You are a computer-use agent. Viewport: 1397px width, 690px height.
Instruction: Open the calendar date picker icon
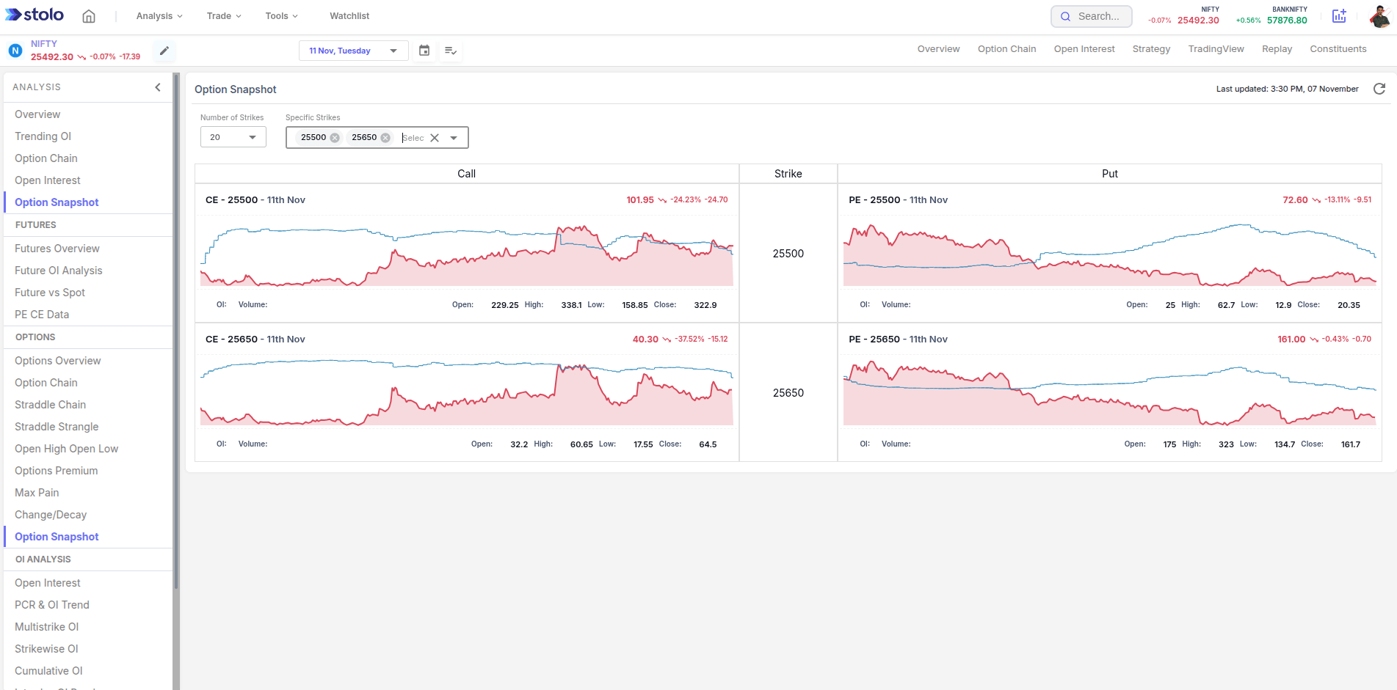424,51
